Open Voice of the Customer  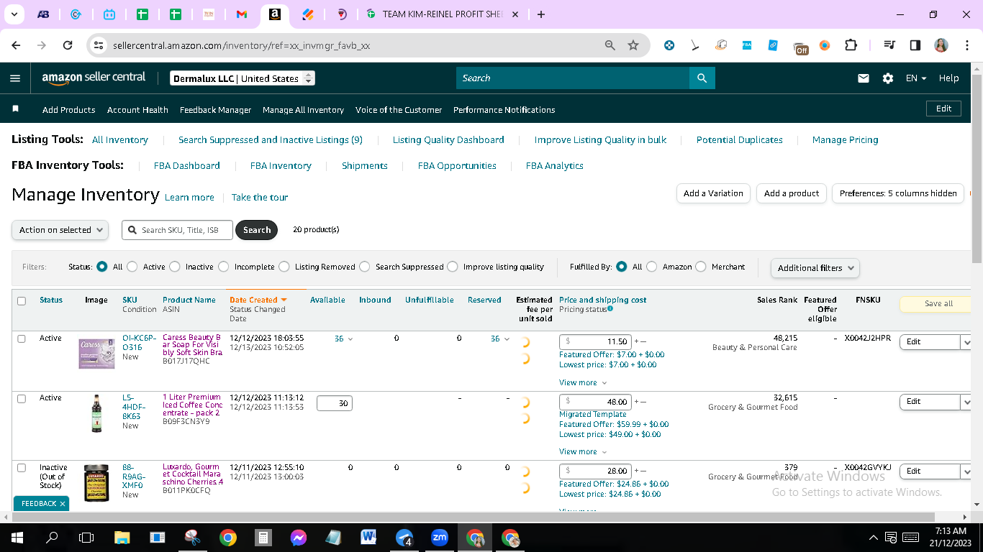tap(399, 110)
